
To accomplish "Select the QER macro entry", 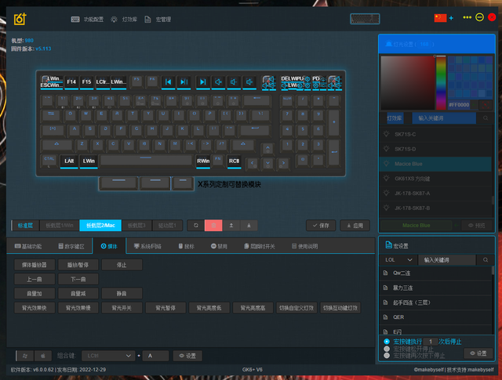I will pyautogui.click(x=435, y=317).
